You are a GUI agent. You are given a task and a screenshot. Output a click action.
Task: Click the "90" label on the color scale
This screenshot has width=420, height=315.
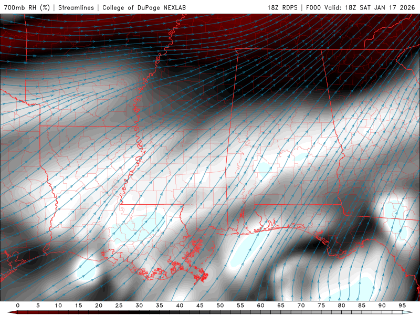(x=382, y=306)
